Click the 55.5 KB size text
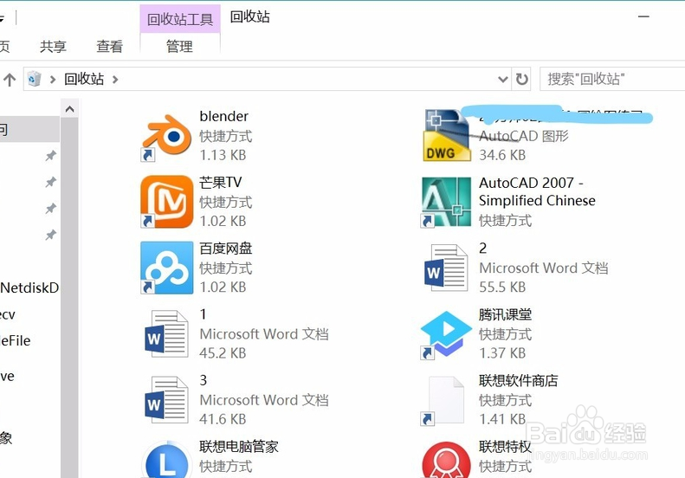The height and width of the screenshot is (478, 685). pyautogui.click(x=502, y=287)
